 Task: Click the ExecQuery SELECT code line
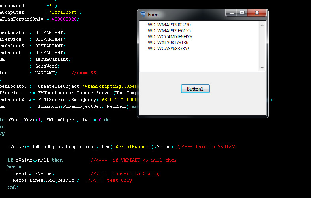pyautogui.click(x=68, y=100)
